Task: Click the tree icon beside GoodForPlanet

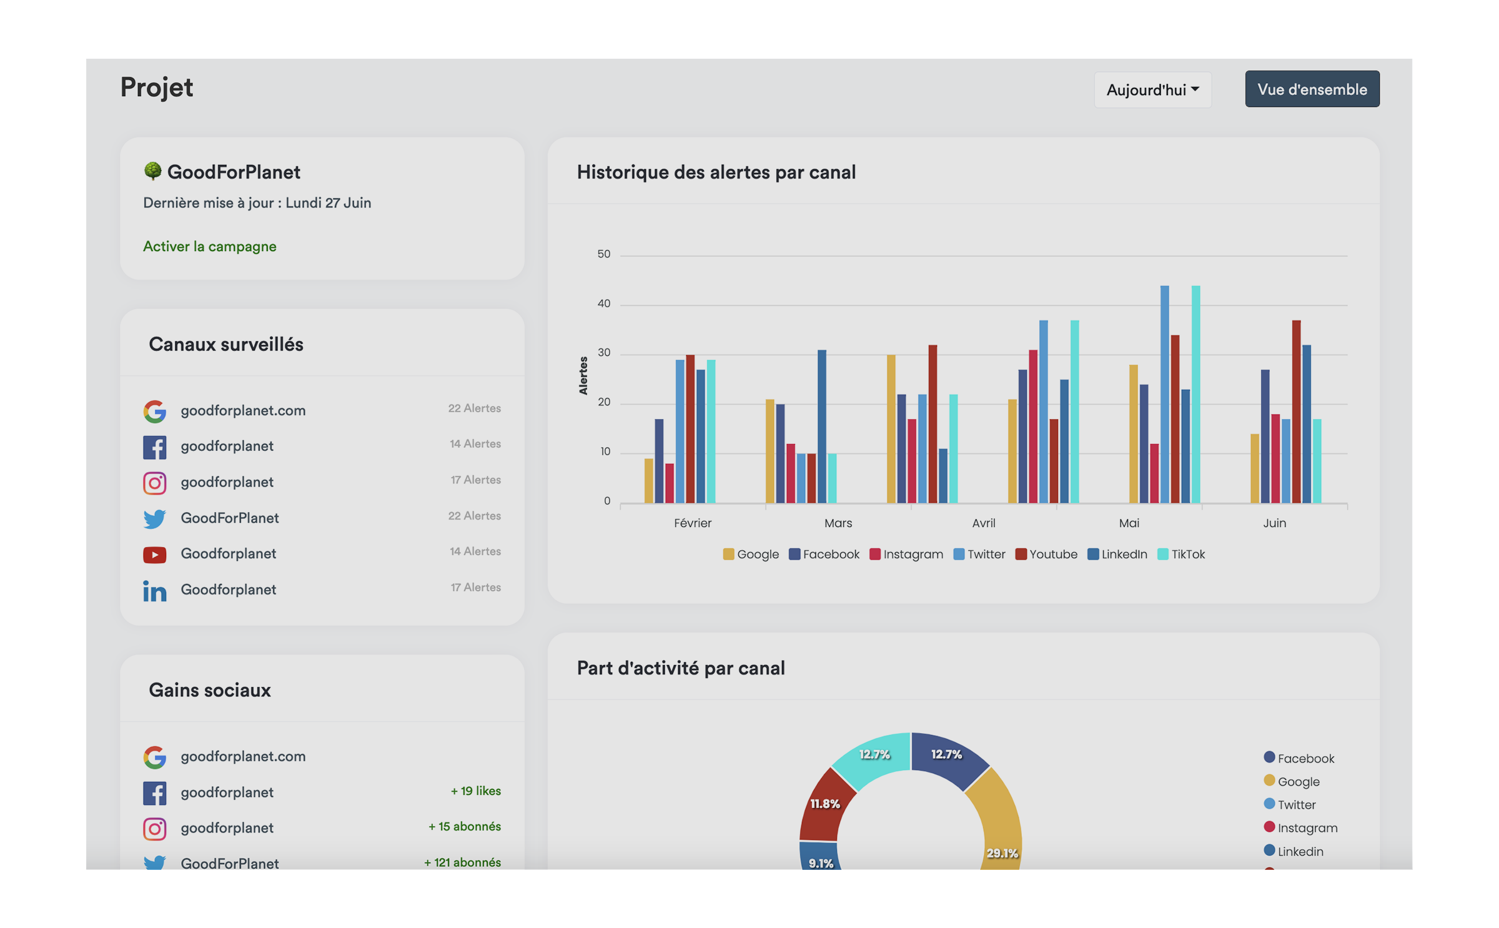Action: (152, 171)
